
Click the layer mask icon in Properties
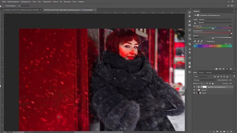tap(198, 15)
